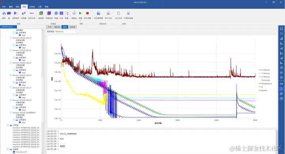The width and height of the screenshot is (285, 154).
Task: Click Epsilon legend entry
Action: click(263, 90)
